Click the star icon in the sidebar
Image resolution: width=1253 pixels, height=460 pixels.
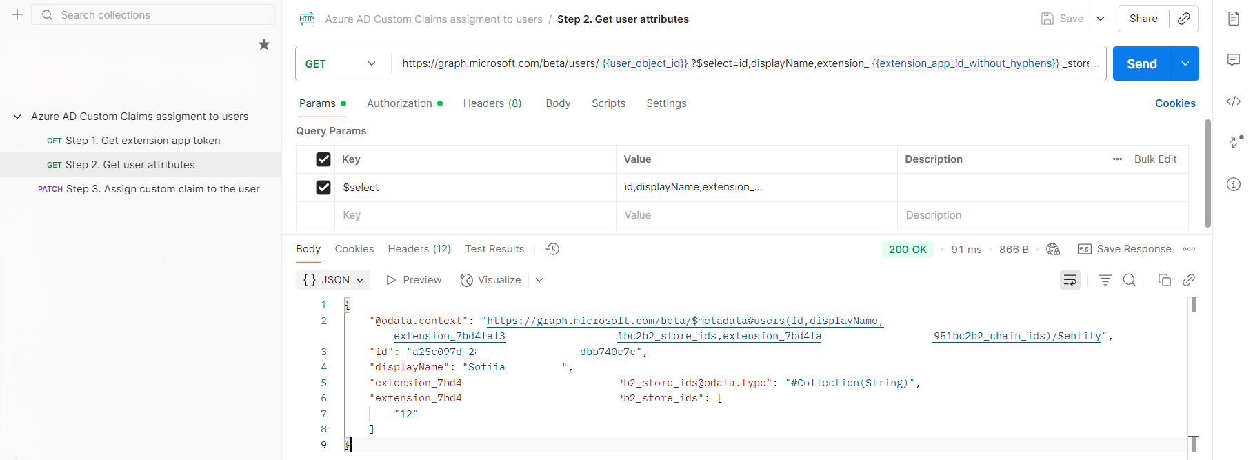(x=264, y=45)
